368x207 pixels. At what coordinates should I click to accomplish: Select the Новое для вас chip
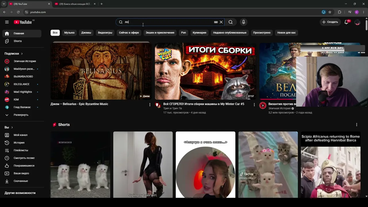pyautogui.click(x=286, y=33)
